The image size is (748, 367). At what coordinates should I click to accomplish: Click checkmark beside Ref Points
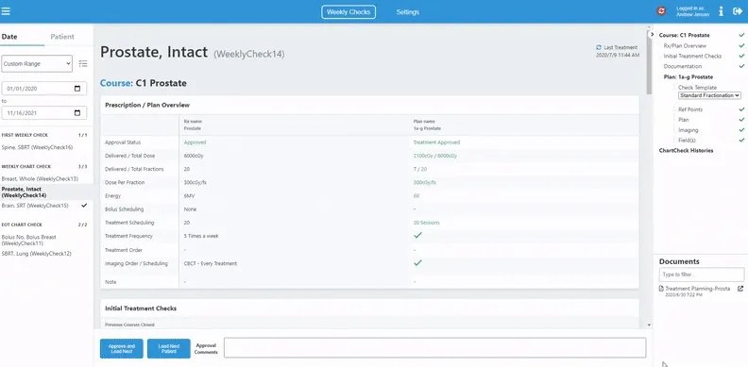click(741, 109)
